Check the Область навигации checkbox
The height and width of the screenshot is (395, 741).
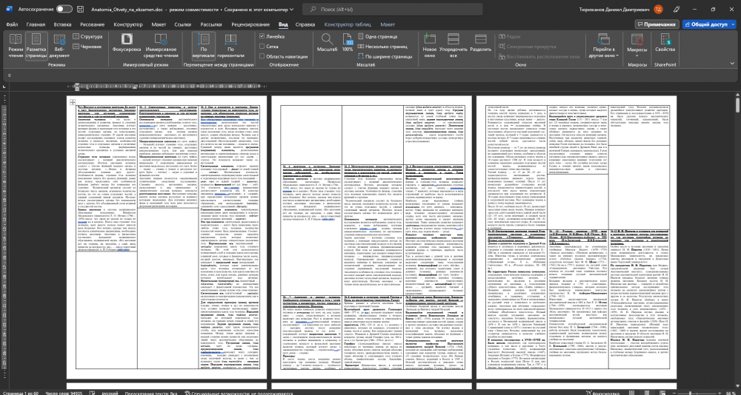pyautogui.click(x=262, y=56)
